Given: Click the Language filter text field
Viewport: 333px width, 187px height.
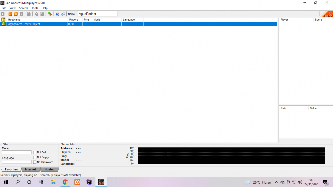Looking at the screenshot, I should [x=17, y=162].
